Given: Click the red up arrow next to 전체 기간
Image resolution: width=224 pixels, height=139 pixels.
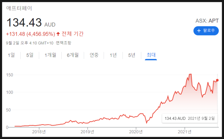Looking at the screenshot, I should tap(58, 34).
